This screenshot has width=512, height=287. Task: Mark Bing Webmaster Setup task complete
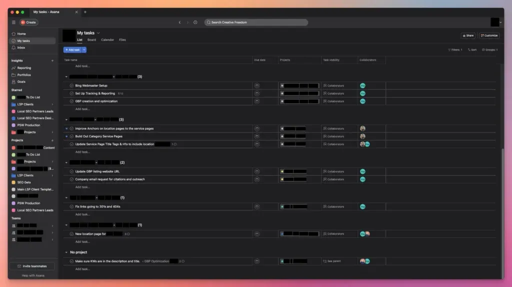tap(71, 86)
